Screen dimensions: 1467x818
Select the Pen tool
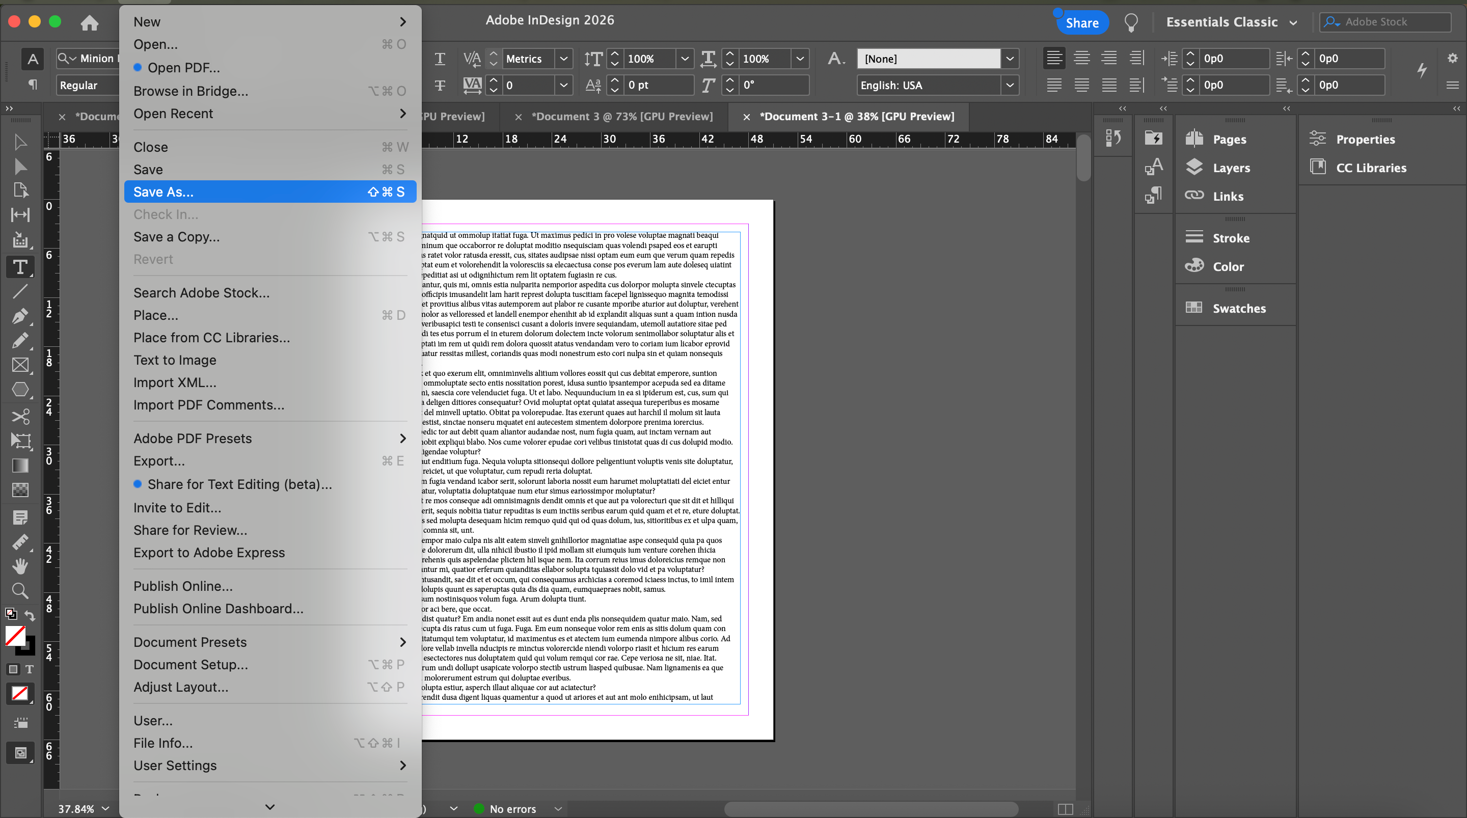coord(20,316)
